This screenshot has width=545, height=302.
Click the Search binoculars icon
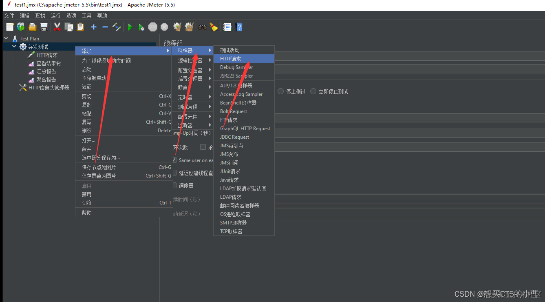(202, 27)
